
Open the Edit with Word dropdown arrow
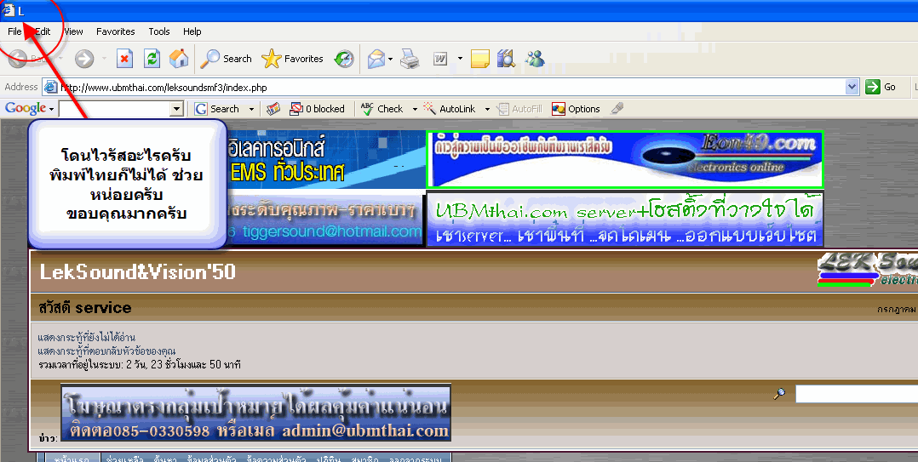pyautogui.click(x=460, y=59)
